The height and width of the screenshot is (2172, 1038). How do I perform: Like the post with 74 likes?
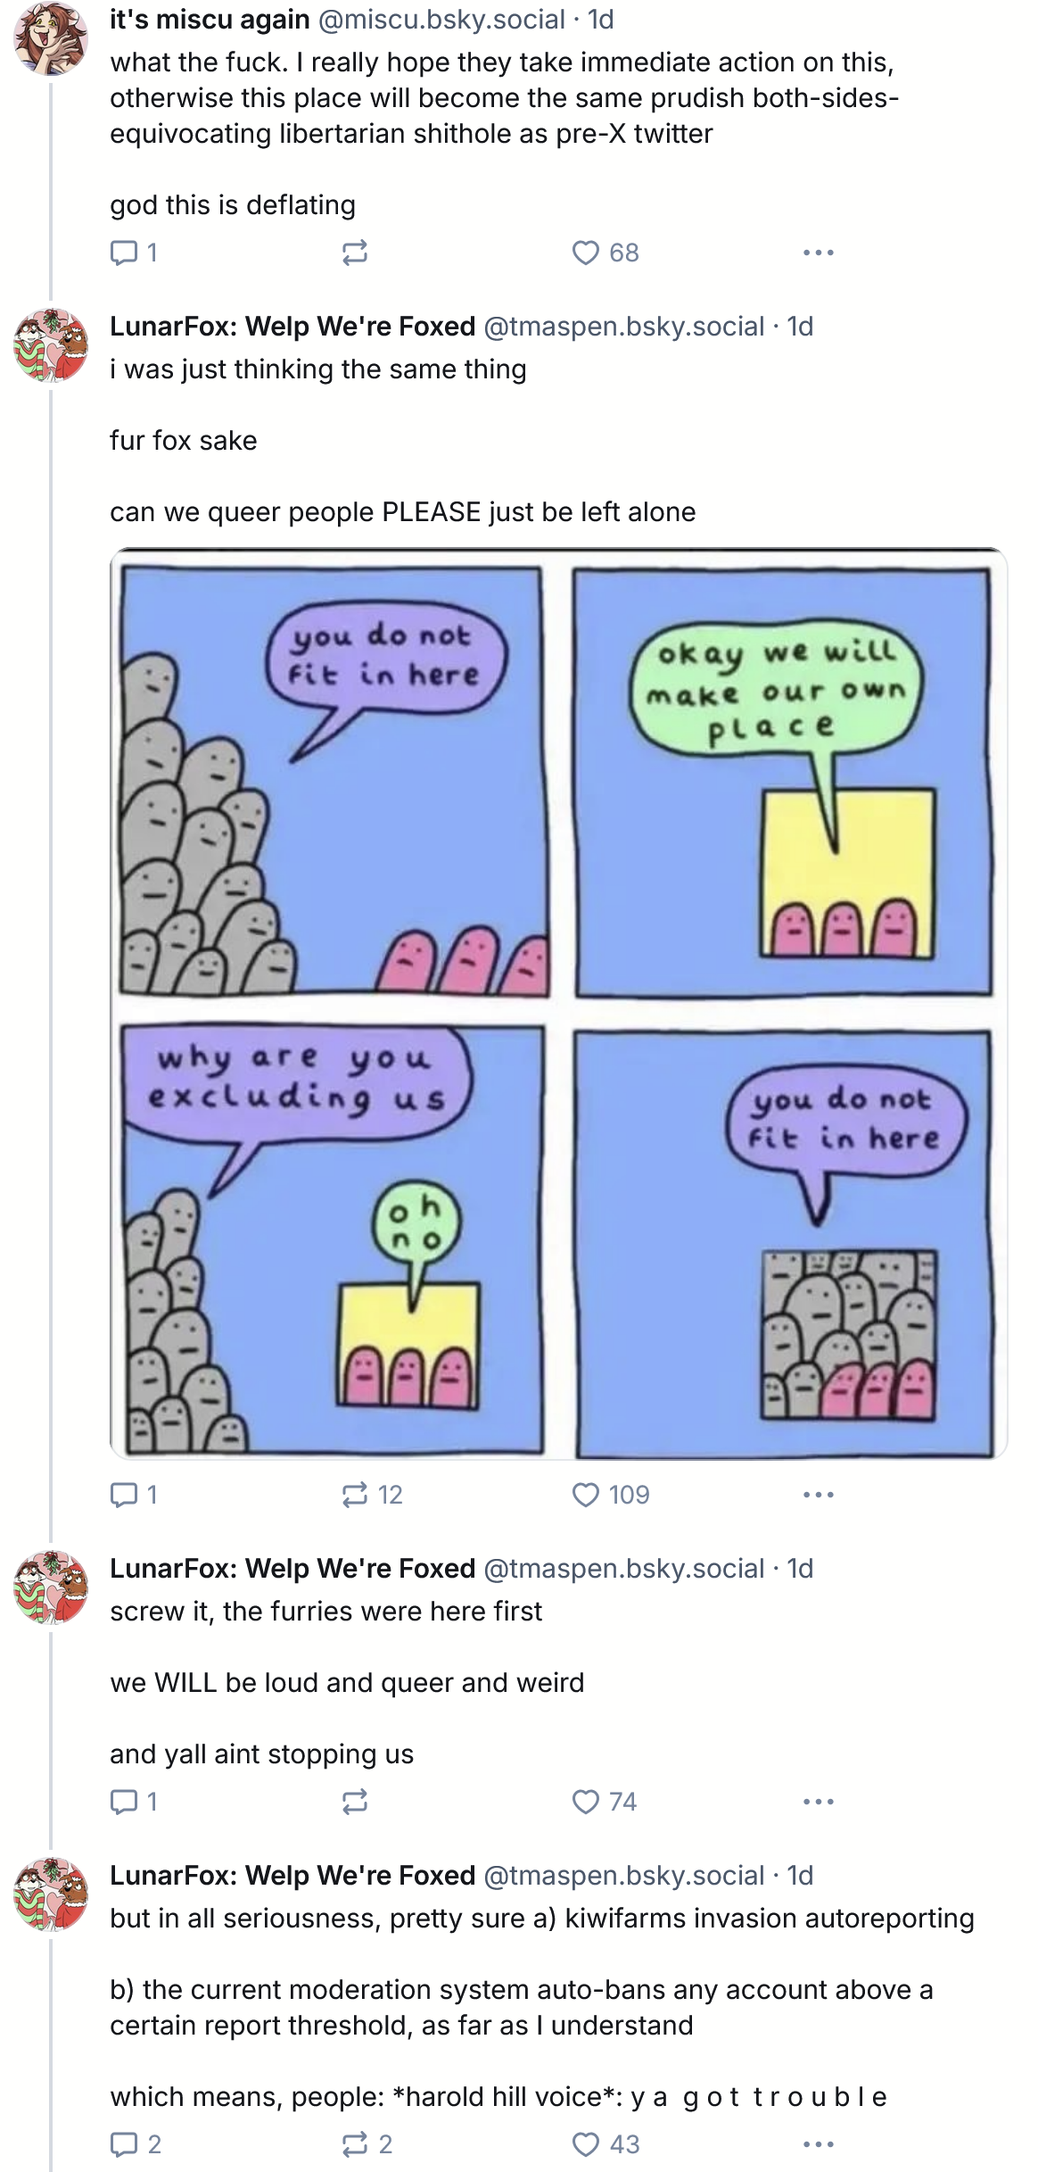pos(585,1802)
